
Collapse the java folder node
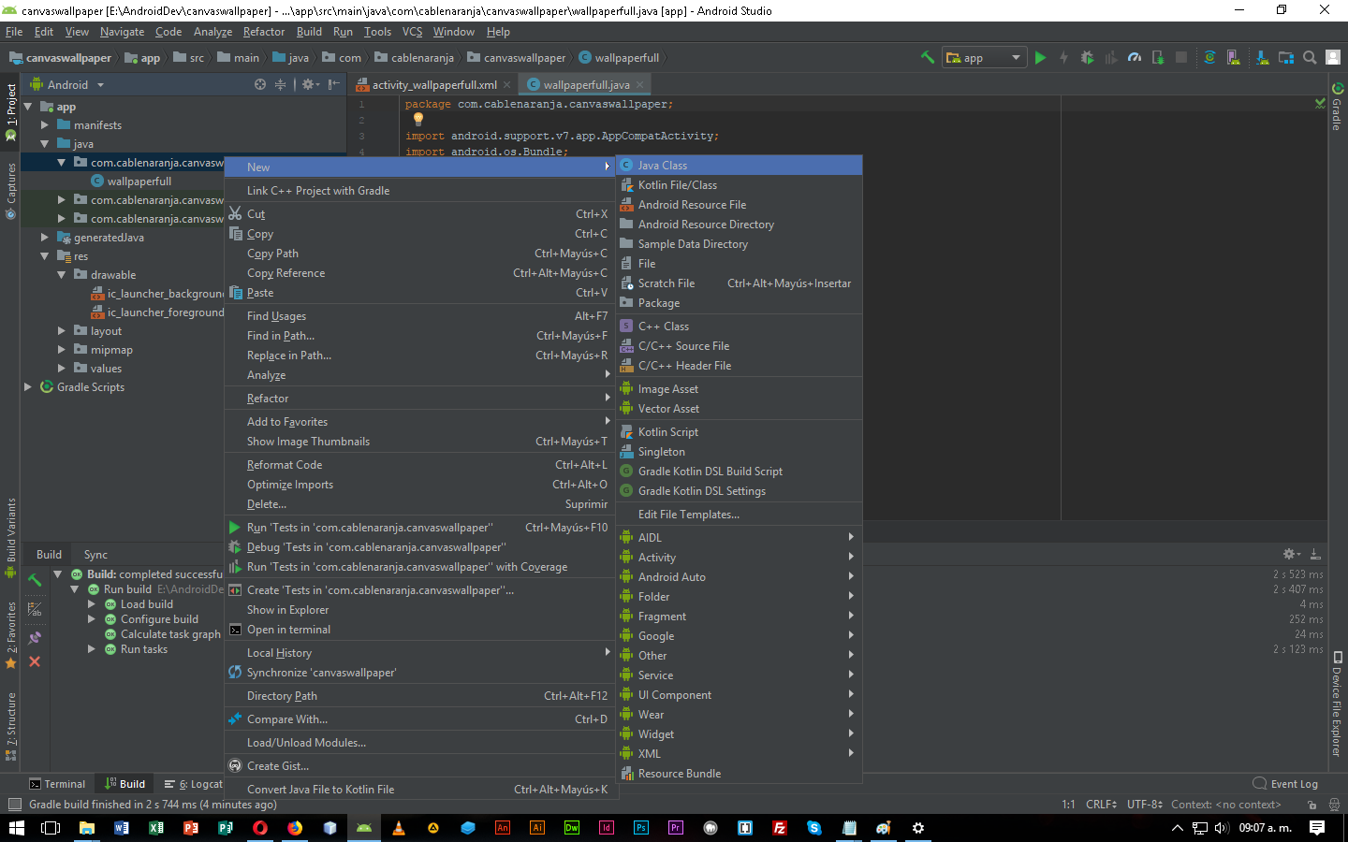pos(45,144)
